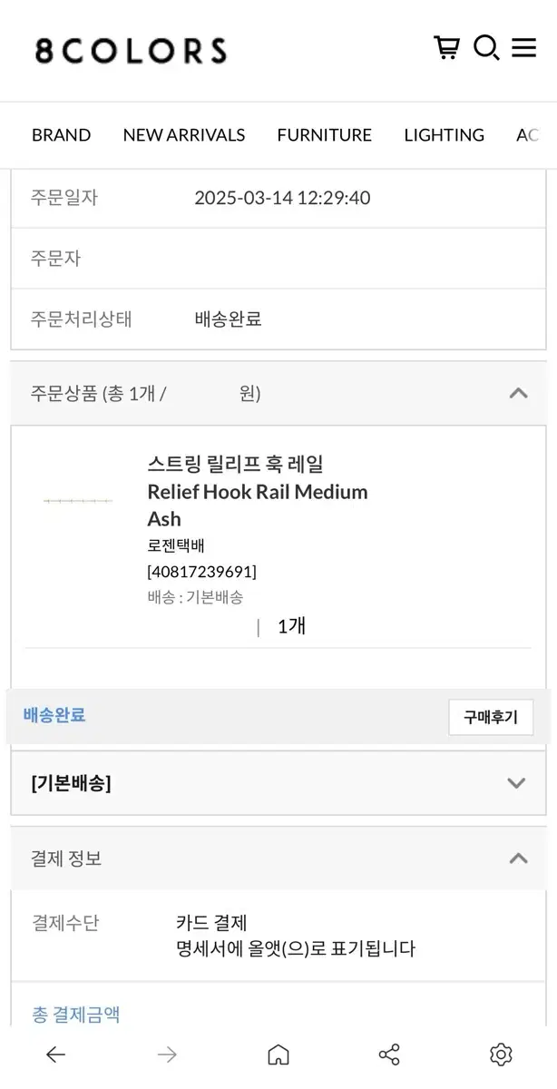Screen dimensions: 557x1089
Task: Open the hamburger menu icon
Action: [524, 47]
